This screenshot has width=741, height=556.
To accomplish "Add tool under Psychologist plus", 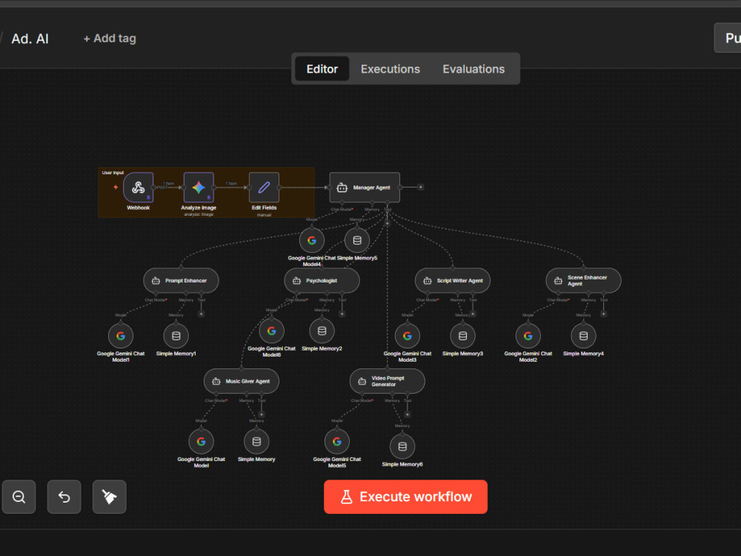I will [342, 314].
